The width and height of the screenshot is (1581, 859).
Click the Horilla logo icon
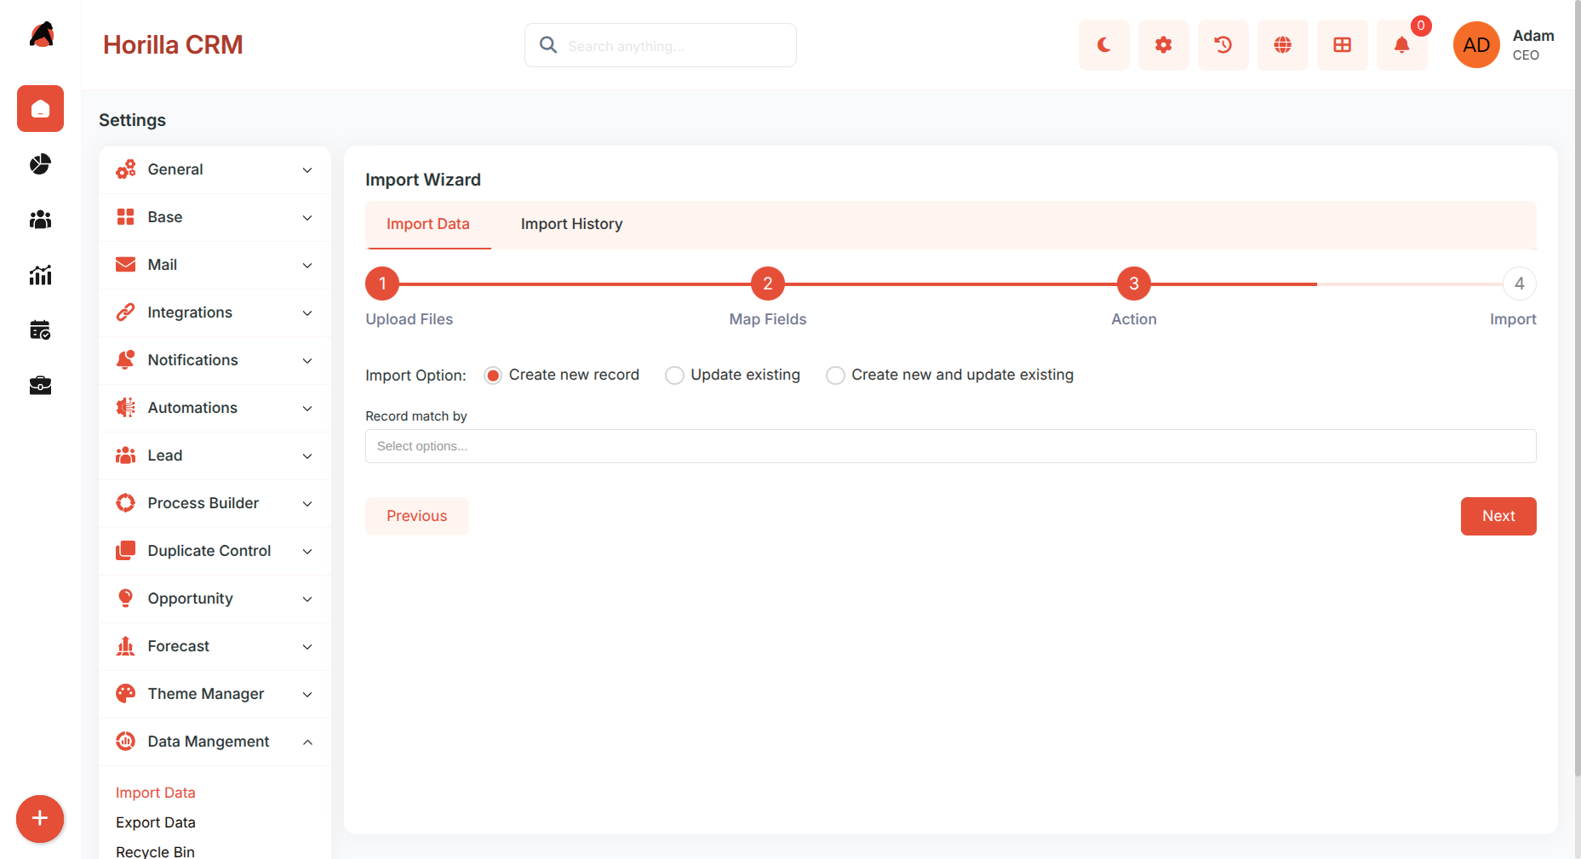41,35
